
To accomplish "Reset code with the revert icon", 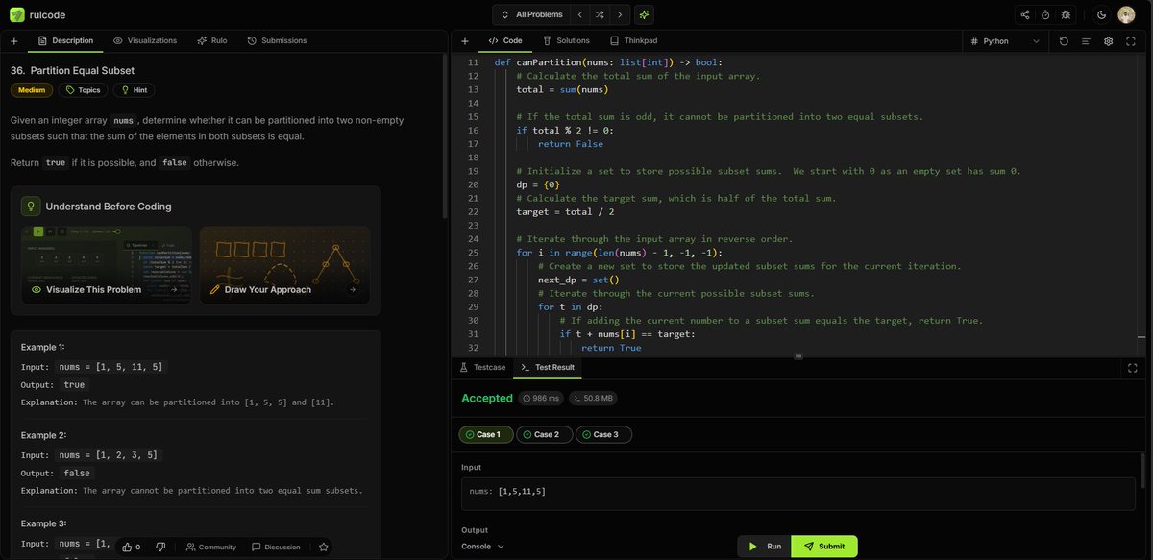I will [x=1064, y=41].
